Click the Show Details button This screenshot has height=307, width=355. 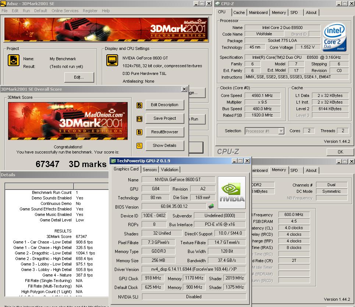pyautogui.click(x=164, y=145)
